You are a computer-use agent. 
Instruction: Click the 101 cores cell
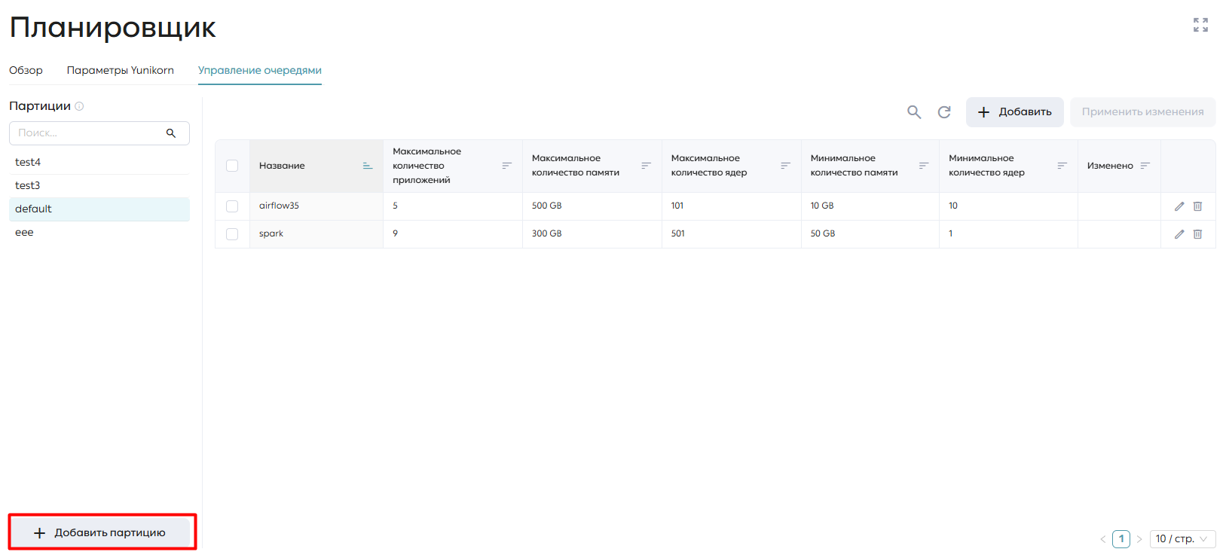(732, 206)
